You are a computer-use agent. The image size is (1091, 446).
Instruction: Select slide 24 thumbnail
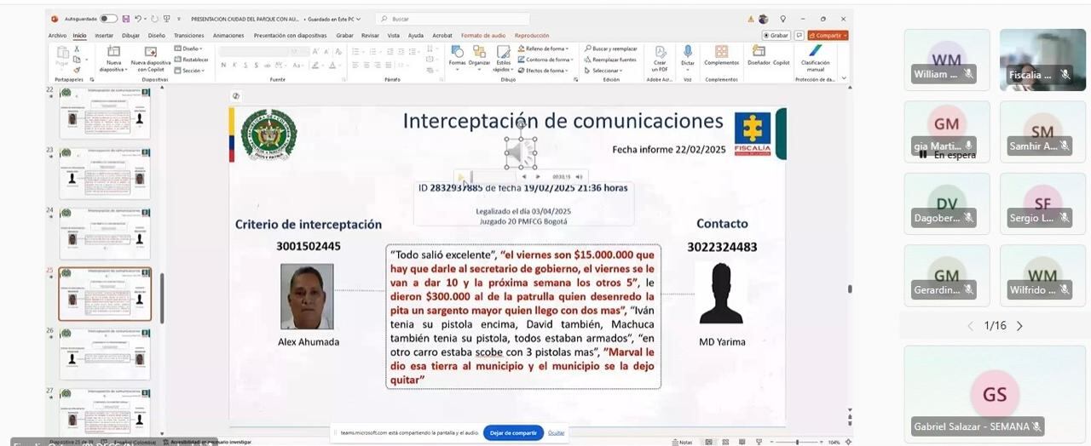pos(105,233)
